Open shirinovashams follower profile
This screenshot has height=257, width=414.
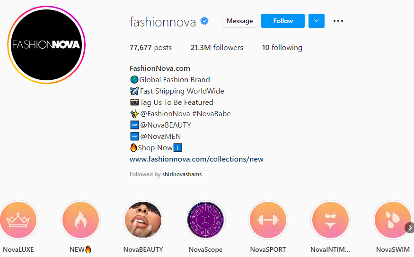[182, 174]
